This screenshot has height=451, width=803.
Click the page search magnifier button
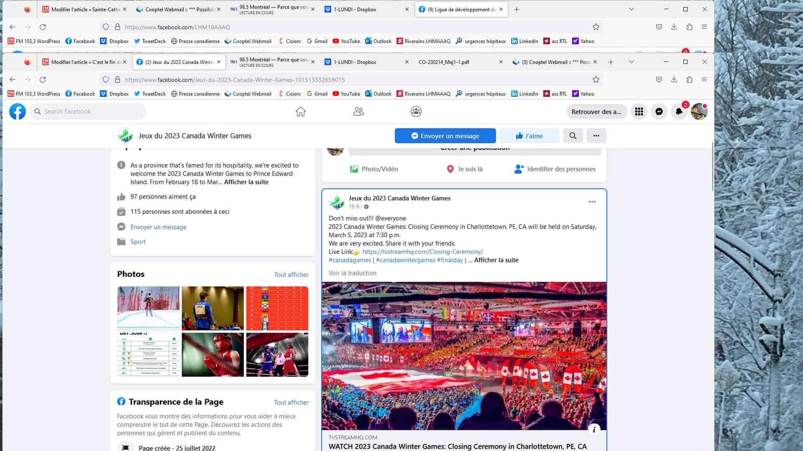coord(573,136)
